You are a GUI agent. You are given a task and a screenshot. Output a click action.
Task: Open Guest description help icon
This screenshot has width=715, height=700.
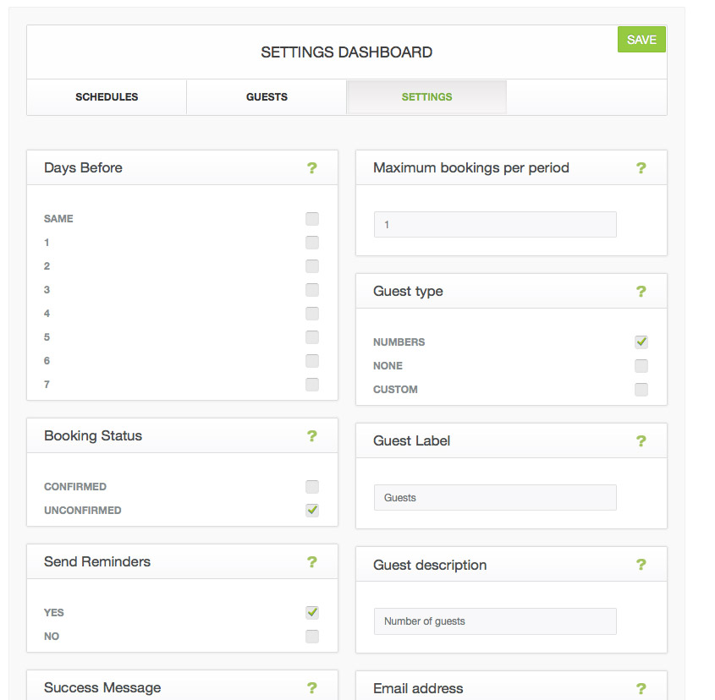click(641, 565)
